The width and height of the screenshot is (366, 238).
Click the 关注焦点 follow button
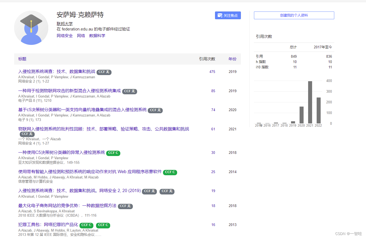click(x=228, y=15)
